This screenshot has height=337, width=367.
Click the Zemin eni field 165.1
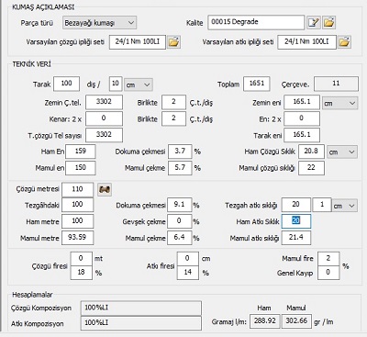pos(302,102)
